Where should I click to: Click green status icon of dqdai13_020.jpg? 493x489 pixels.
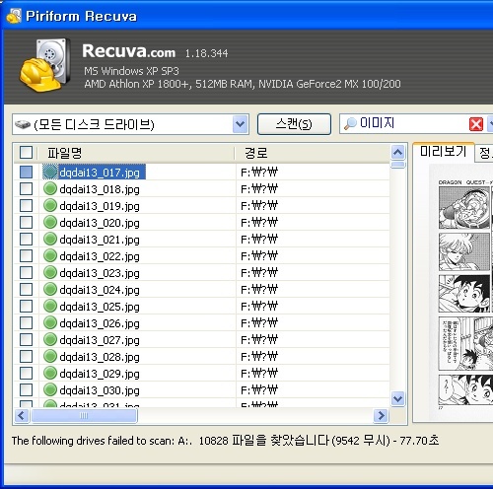[50, 223]
